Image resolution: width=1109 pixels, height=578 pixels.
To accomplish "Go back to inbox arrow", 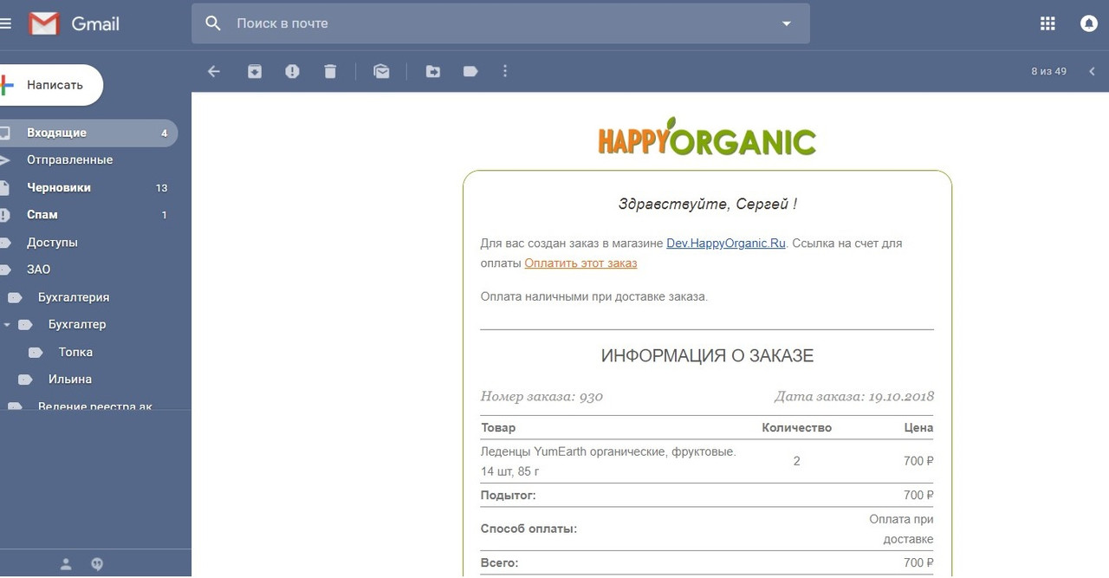I will (214, 71).
